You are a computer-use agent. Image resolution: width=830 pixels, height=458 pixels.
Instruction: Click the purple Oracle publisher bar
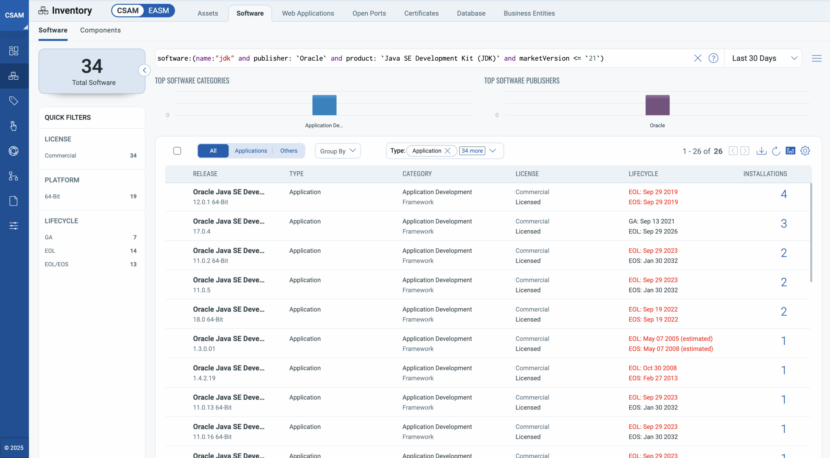(657, 105)
